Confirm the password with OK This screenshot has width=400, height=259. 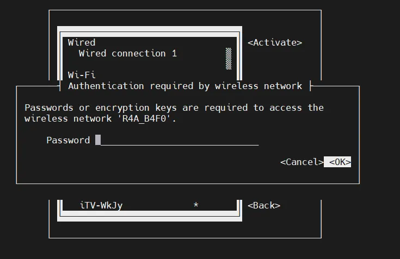[338, 162]
